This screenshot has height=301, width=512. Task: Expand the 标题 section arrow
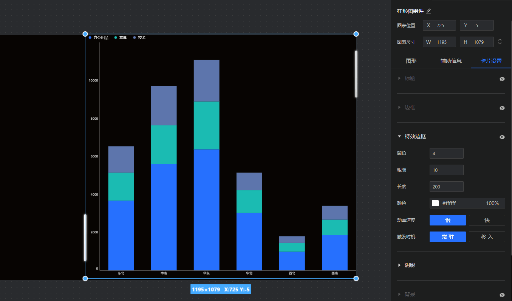point(399,78)
